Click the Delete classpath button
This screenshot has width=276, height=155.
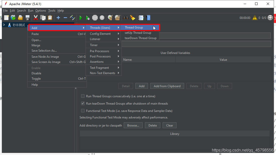(153, 126)
